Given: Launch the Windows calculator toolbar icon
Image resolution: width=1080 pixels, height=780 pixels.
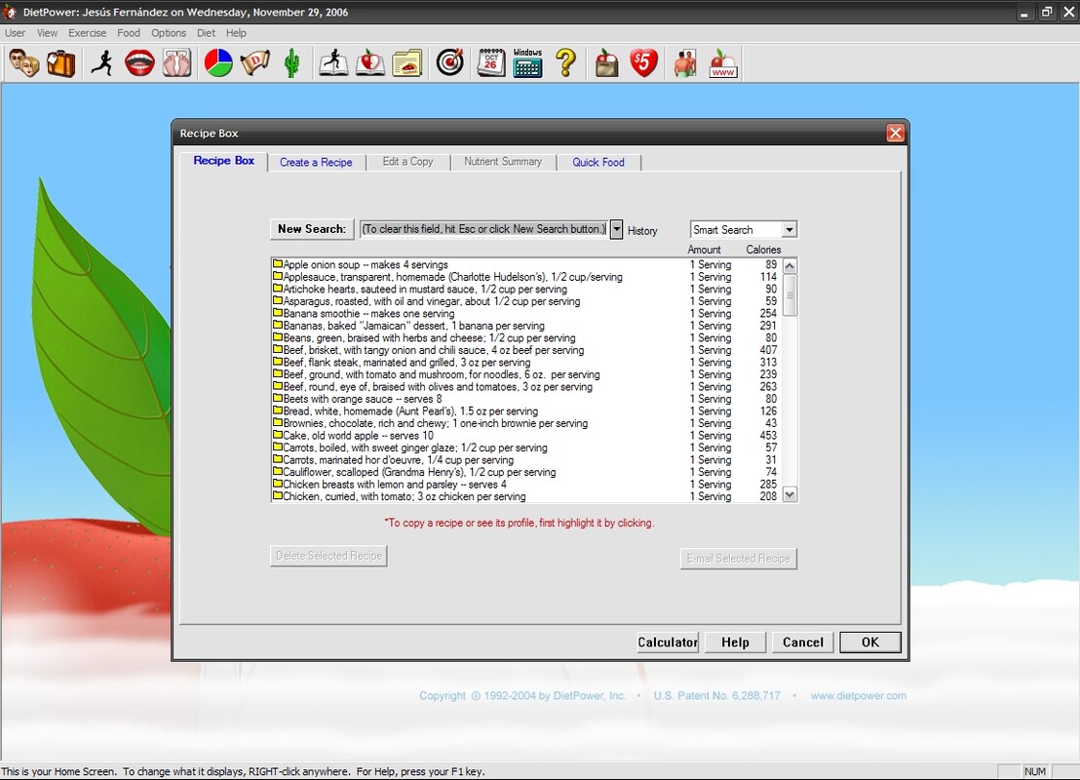Looking at the screenshot, I should click(527, 63).
